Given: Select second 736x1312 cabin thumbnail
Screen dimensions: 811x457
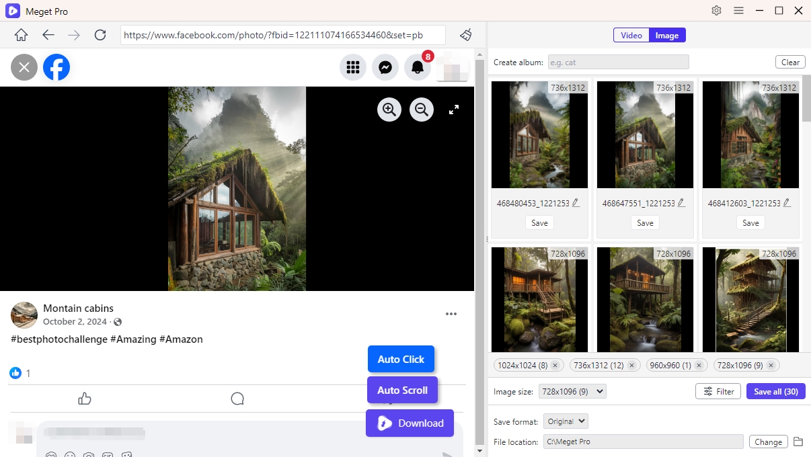Looking at the screenshot, I should [x=645, y=134].
